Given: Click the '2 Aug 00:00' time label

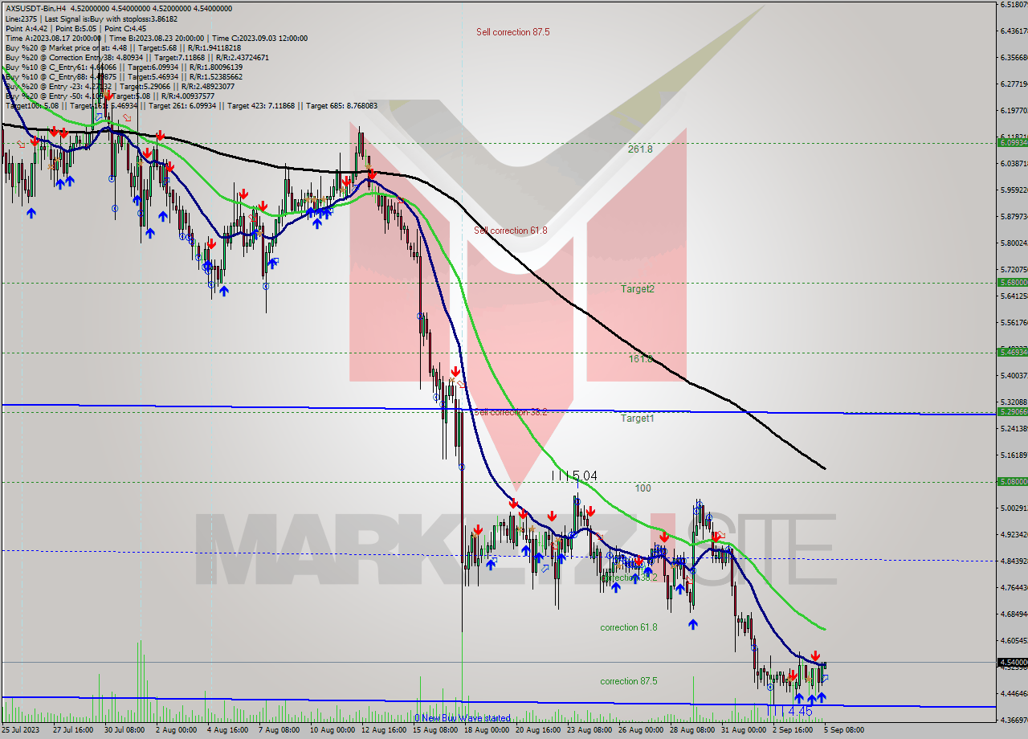Looking at the screenshot, I should click(x=176, y=730).
